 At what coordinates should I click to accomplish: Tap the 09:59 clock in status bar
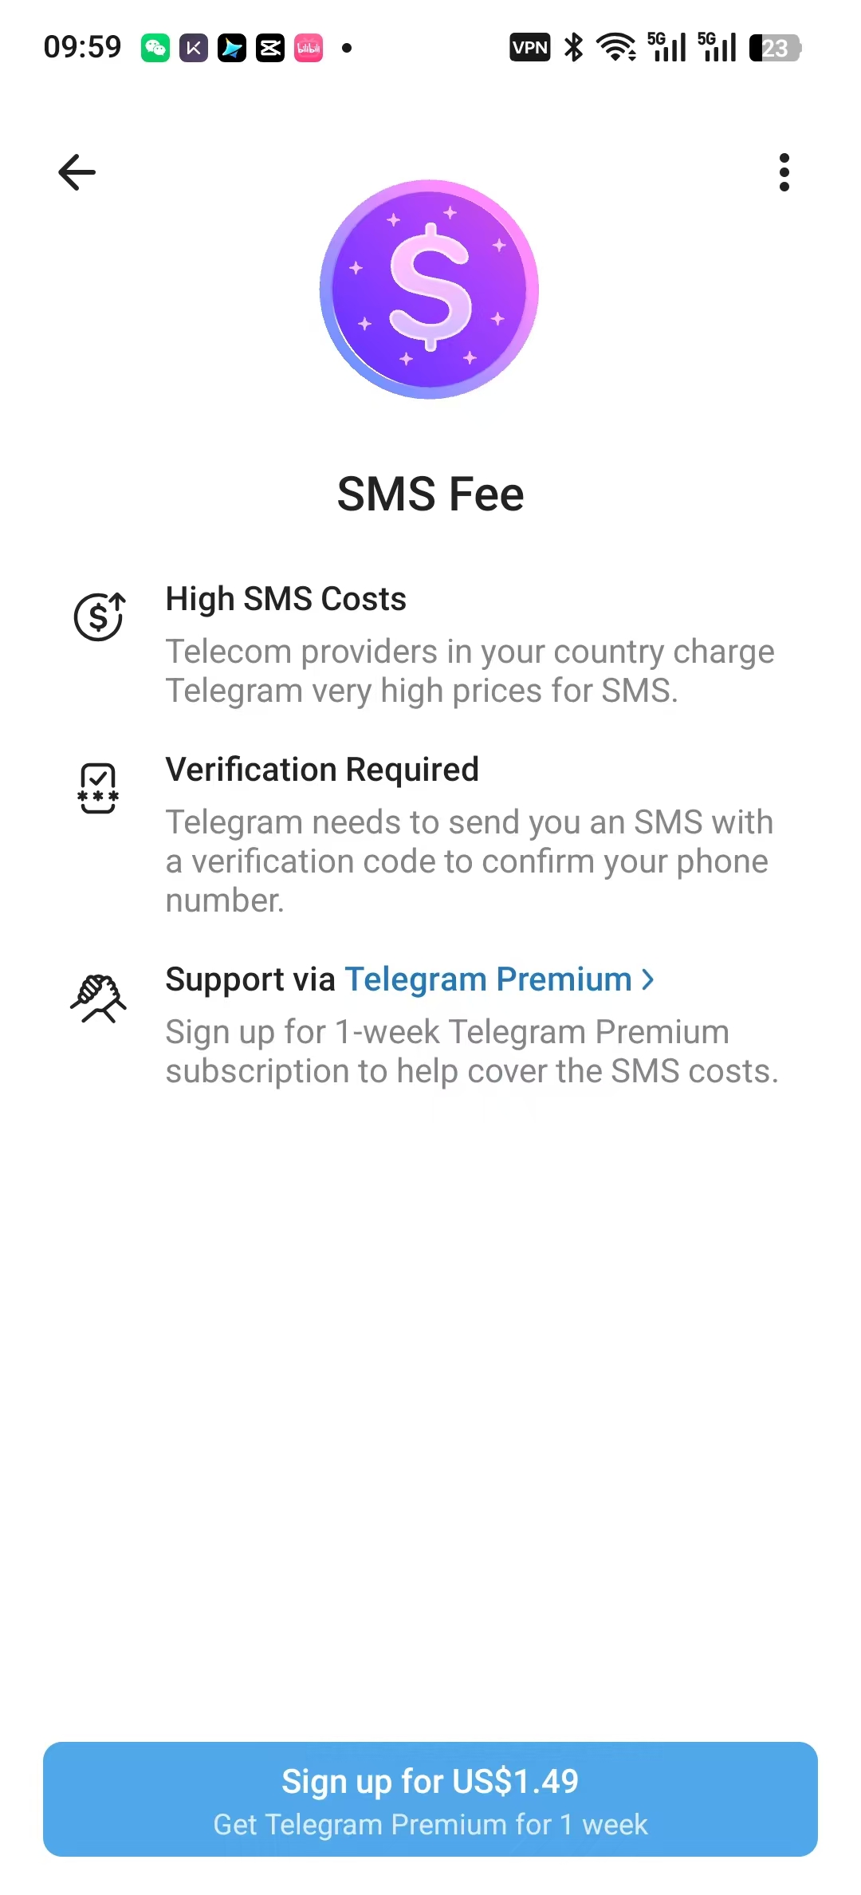tap(82, 47)
